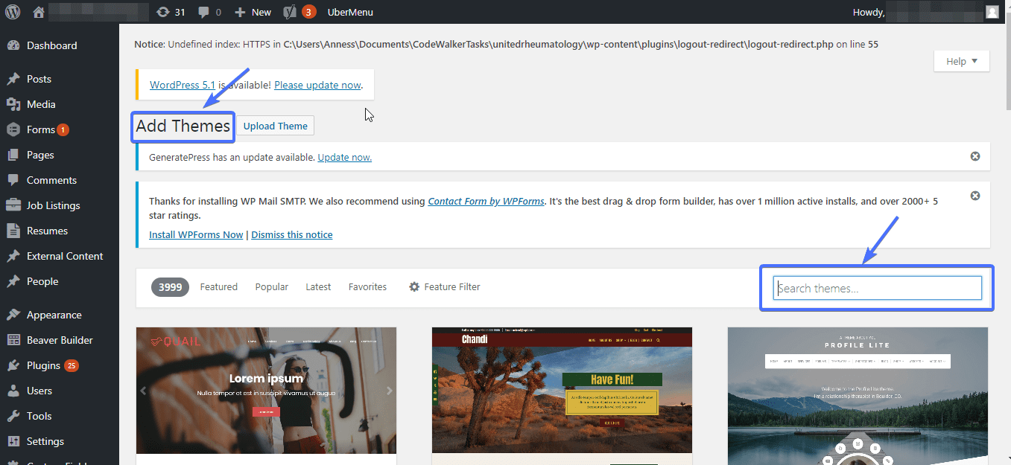Click the 3999 themes count badge
1011x465 pixels.
click(170, 286)
